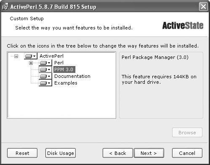Open the Disk Usage dialog
The height and width of the screenshot is (165, 210).
coord(61,153)
